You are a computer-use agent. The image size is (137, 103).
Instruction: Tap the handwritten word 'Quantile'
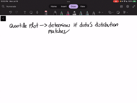point(18,25)
